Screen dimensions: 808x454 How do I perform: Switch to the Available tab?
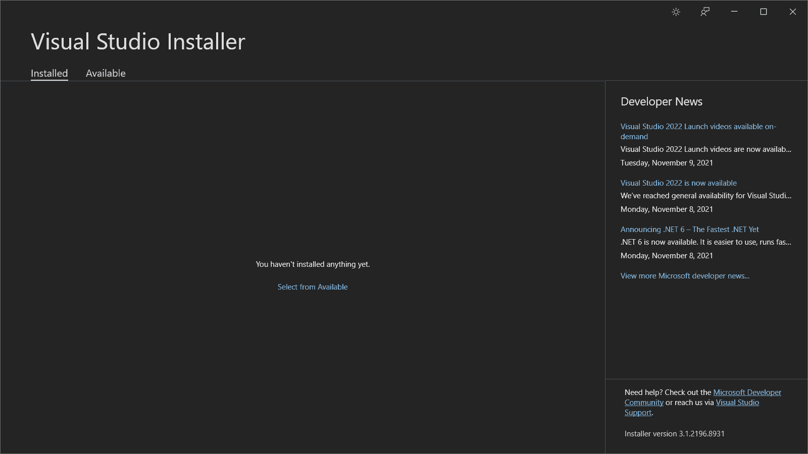coord(106,74)
